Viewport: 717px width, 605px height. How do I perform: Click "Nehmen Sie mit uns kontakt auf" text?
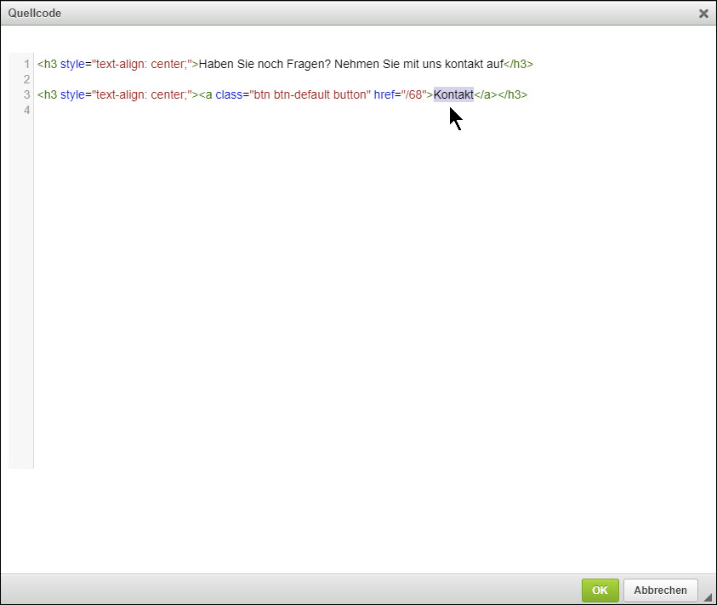(418, 64)
